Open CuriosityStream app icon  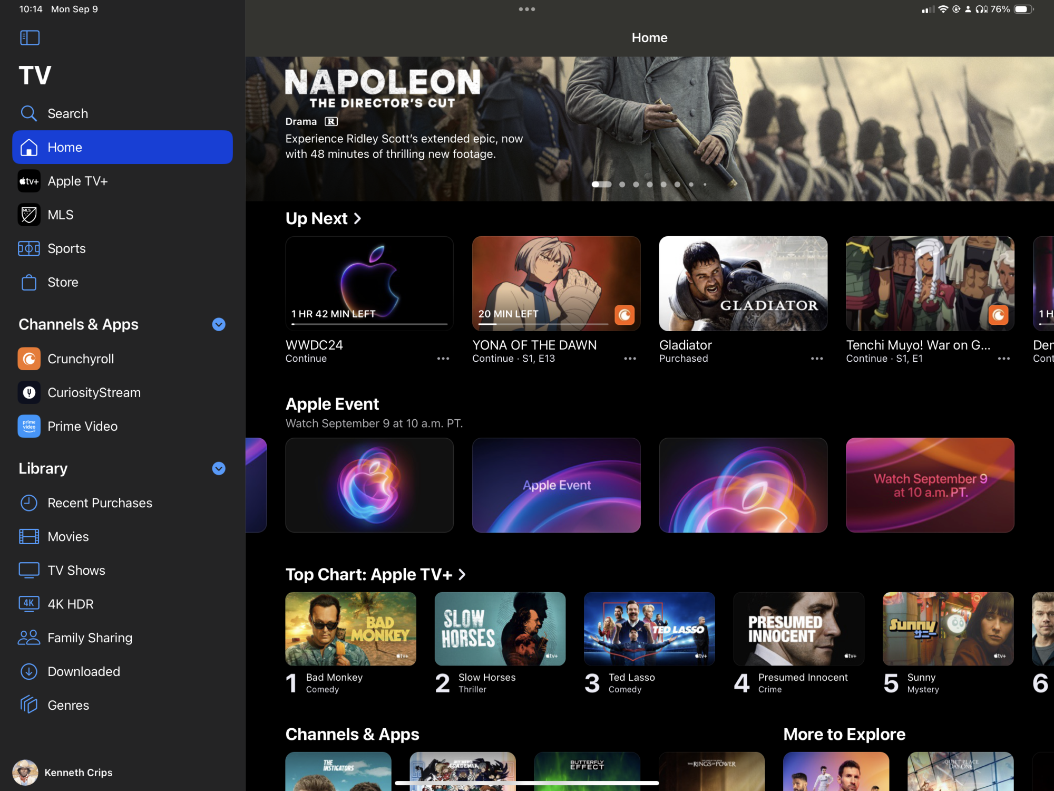[28, 392]
